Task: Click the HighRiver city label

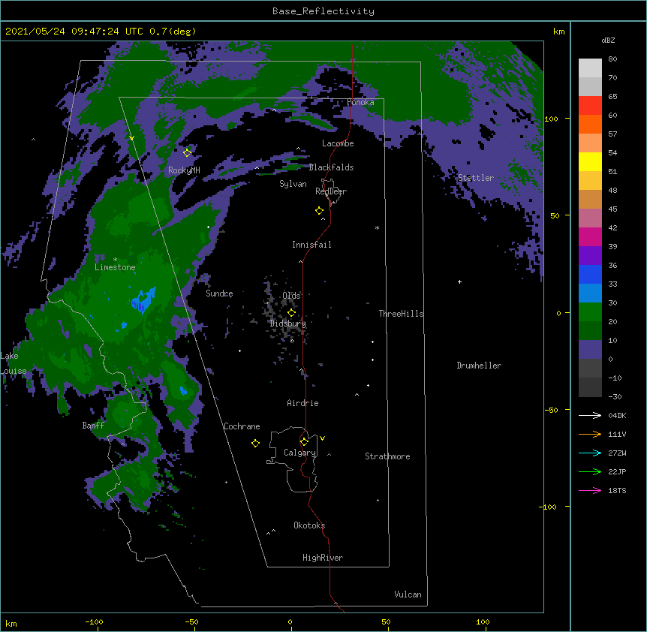Action: [323, 558]
